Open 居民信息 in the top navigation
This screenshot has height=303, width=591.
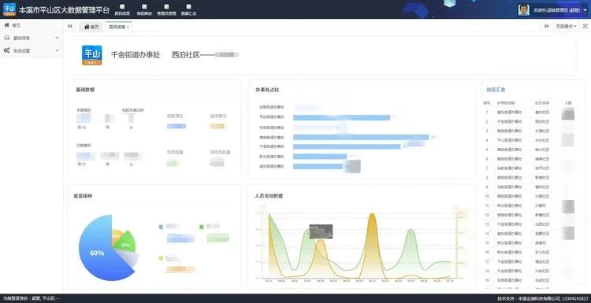[122, 10]
